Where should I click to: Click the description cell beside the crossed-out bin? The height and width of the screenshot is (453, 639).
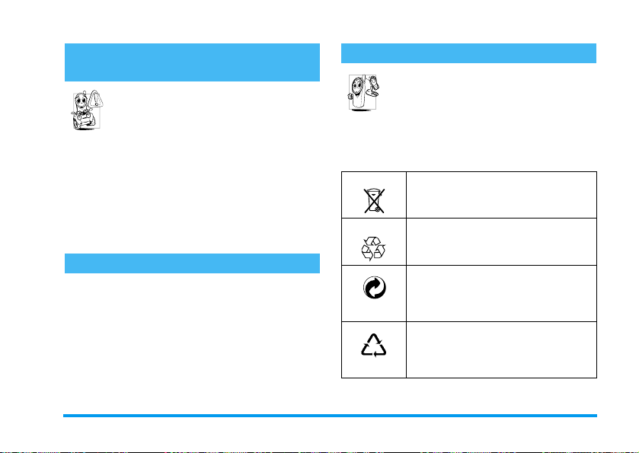coord(502,195)
